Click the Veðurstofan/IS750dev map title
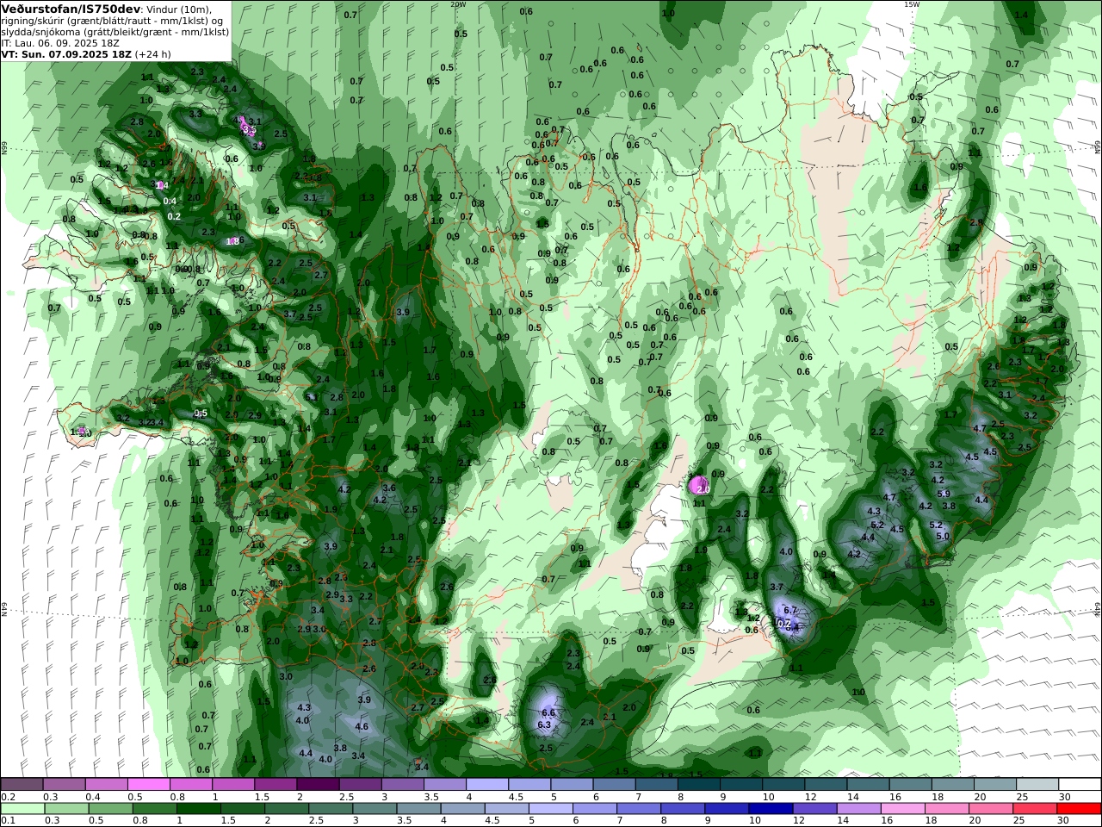This screenshot has width=1102, height=827. [x=71, y=9]
